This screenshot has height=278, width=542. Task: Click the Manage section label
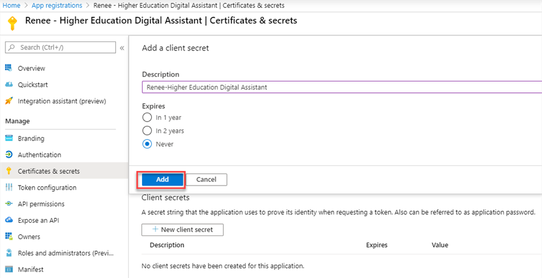[x=17, y=121]
